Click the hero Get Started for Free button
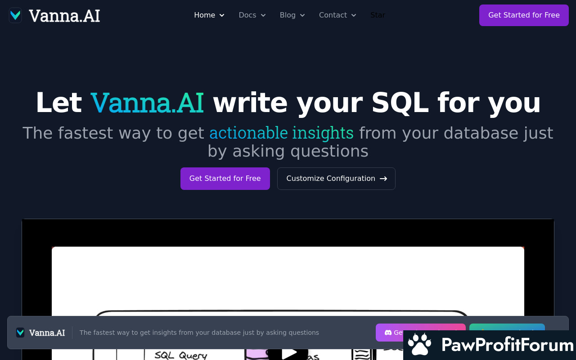This screenshot has width=576, height=360. click(225, 179)
